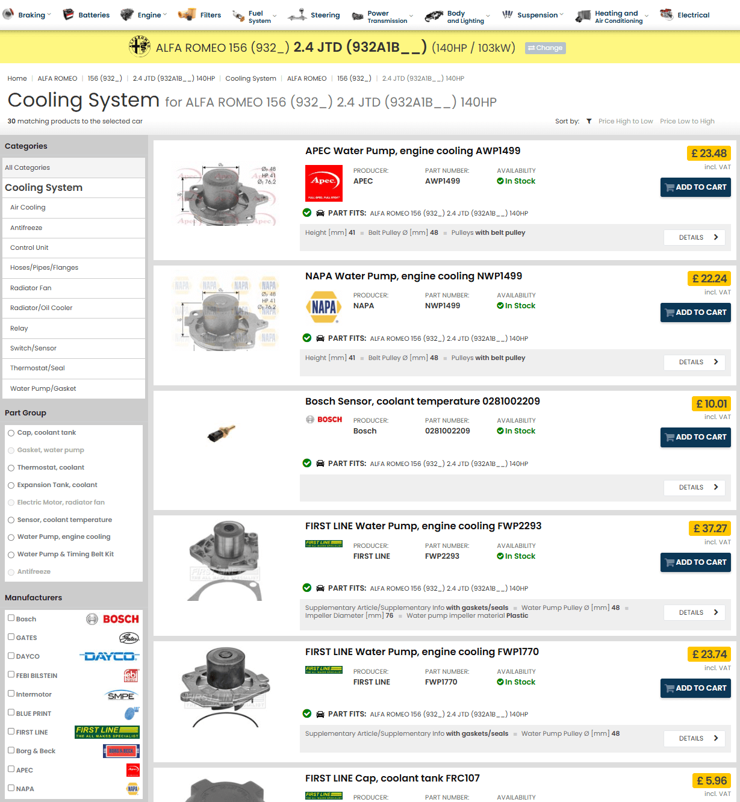Click the £ 10.01 price tag
This screenshot has height=802, width=740.
click(x=711, y=404)
